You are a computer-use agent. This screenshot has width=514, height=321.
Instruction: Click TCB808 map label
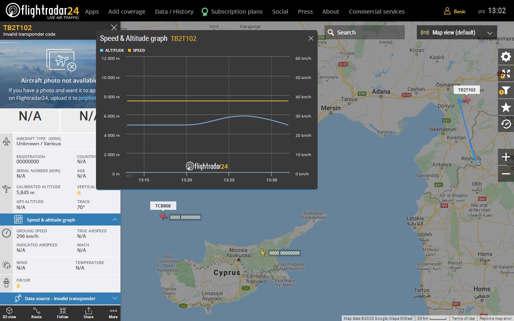163,206
